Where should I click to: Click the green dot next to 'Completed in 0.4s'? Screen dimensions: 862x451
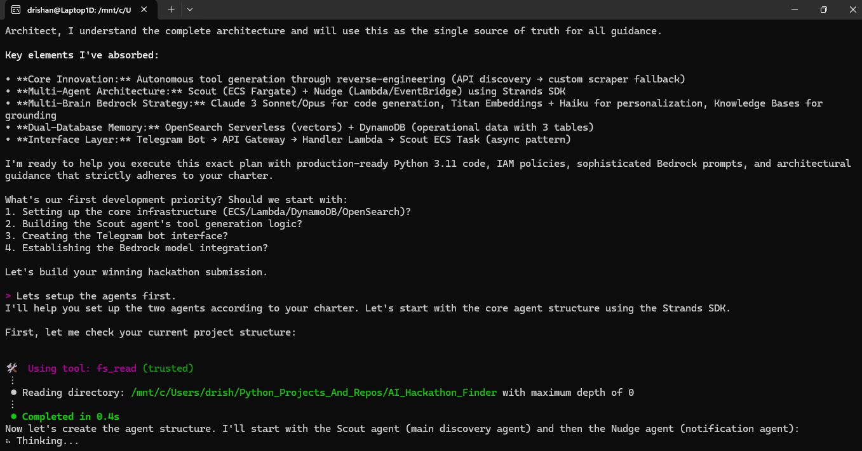click(x=13, y=416)
